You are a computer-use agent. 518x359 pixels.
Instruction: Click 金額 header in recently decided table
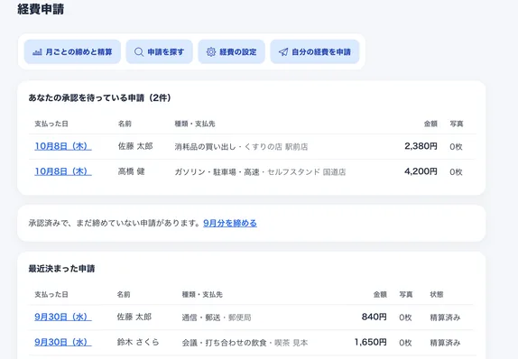380,294
